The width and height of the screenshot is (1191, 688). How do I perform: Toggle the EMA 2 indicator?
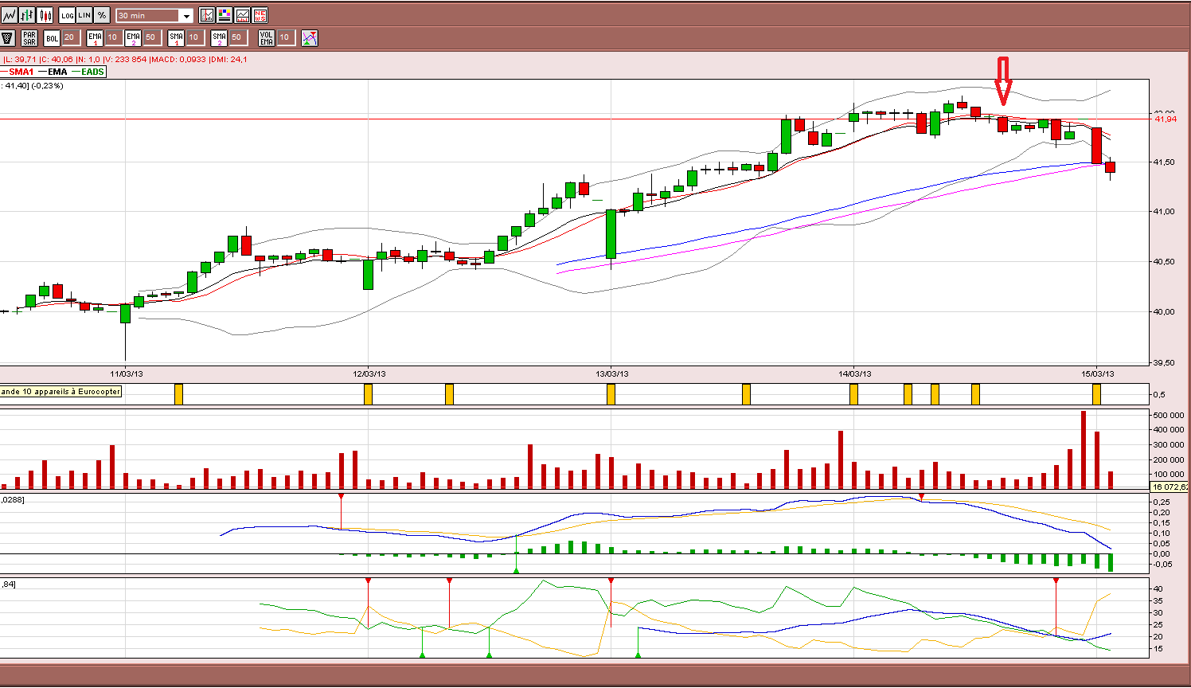(x=133, y=37)
